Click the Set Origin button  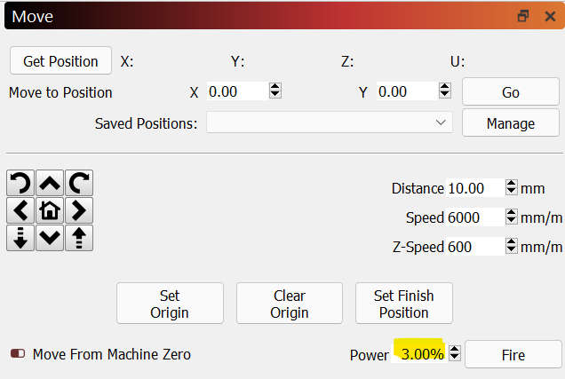coord(170,304)
